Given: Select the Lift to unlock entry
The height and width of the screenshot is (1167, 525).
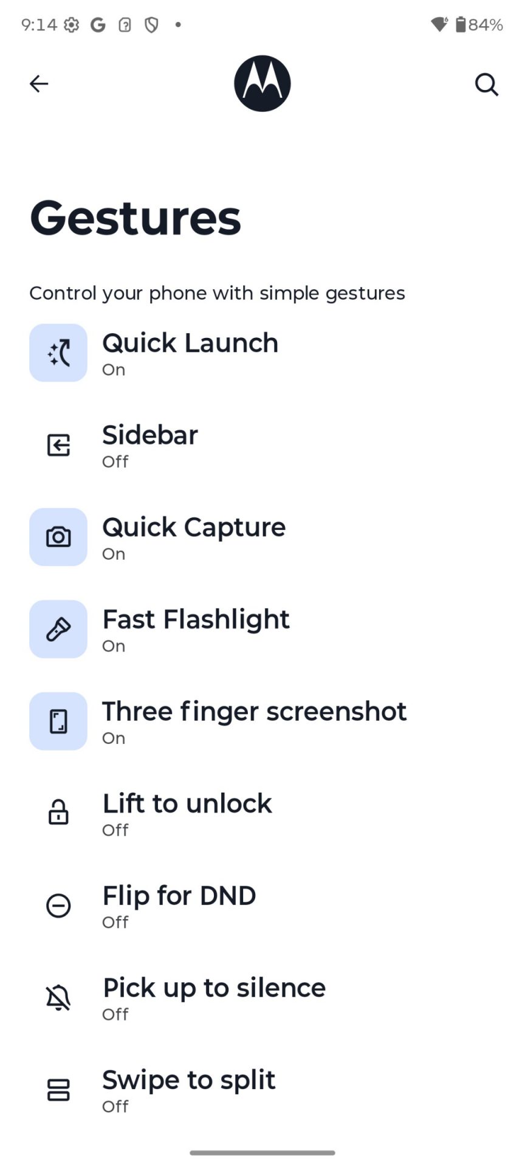Looking at the screenshot, I should [187, 804].
